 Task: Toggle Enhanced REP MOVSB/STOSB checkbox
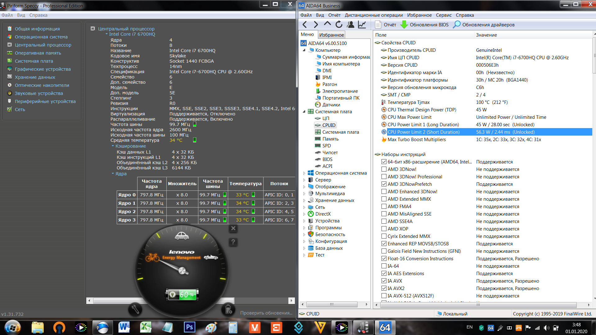pyautogui.click(x=384, y=244)
